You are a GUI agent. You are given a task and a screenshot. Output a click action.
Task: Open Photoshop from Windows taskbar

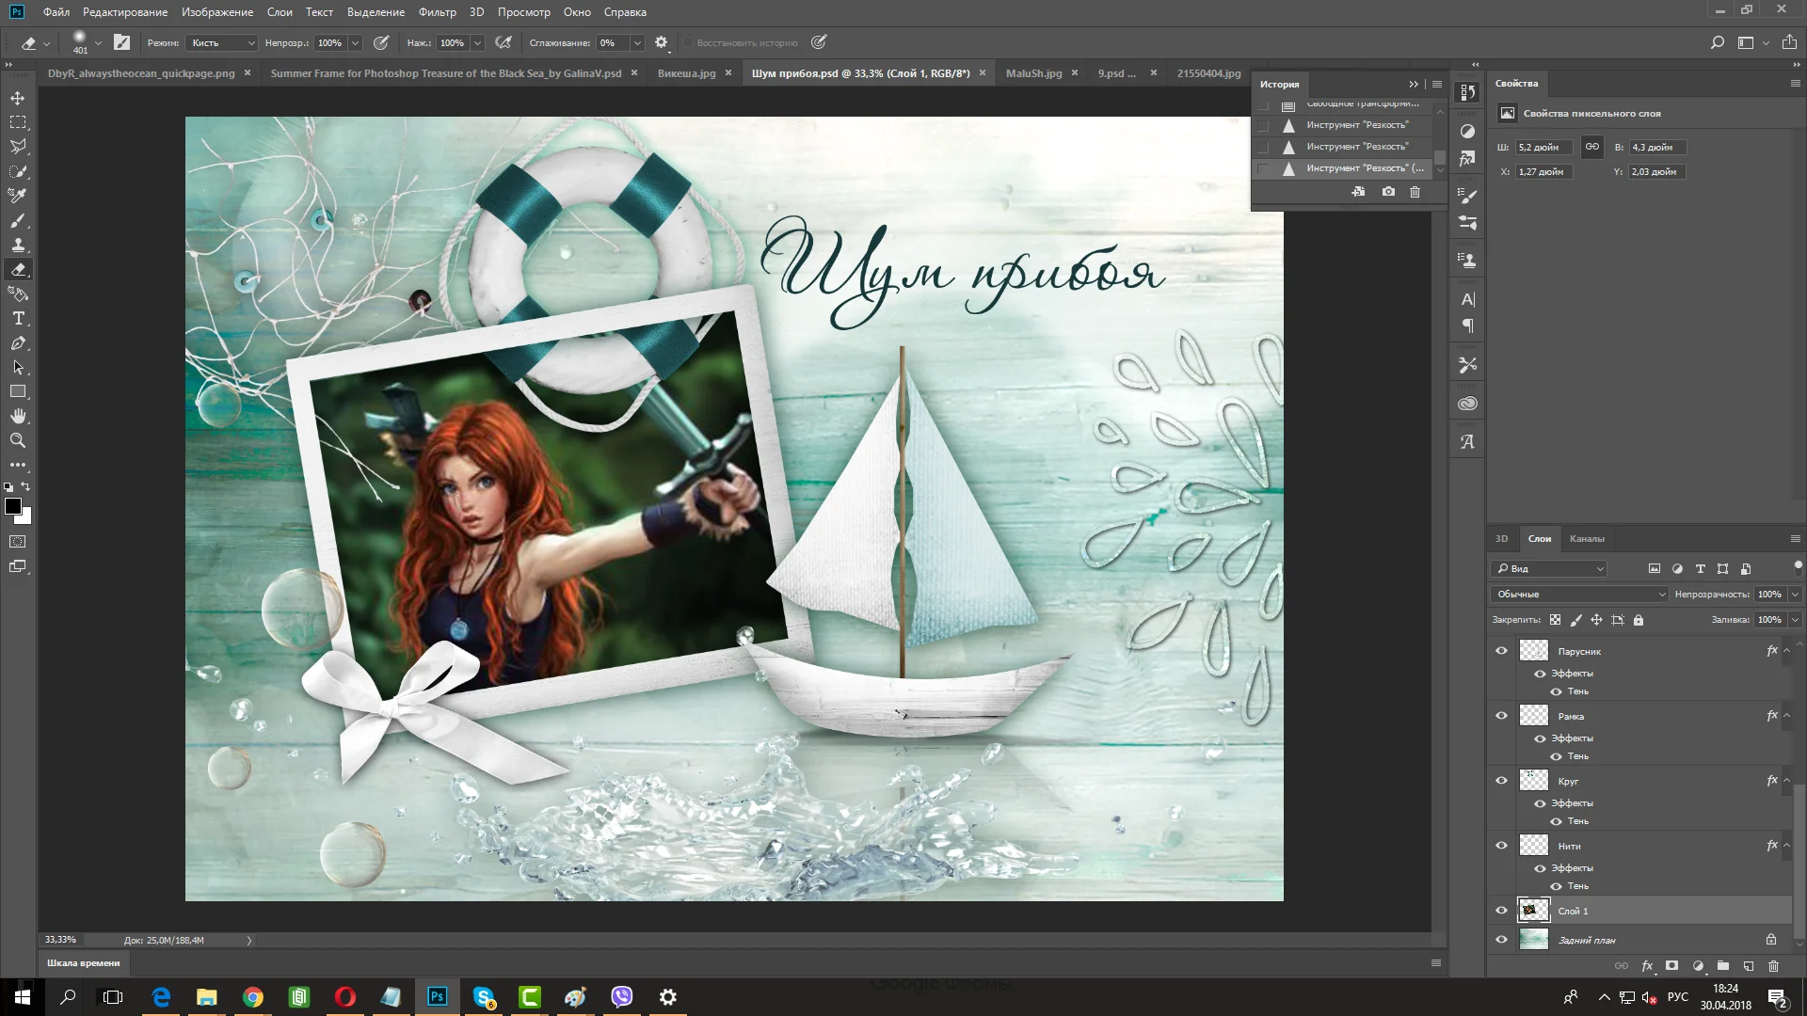click(x=438, y=997)
